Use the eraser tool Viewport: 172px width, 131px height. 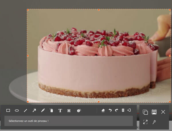(x=103, y=110)
